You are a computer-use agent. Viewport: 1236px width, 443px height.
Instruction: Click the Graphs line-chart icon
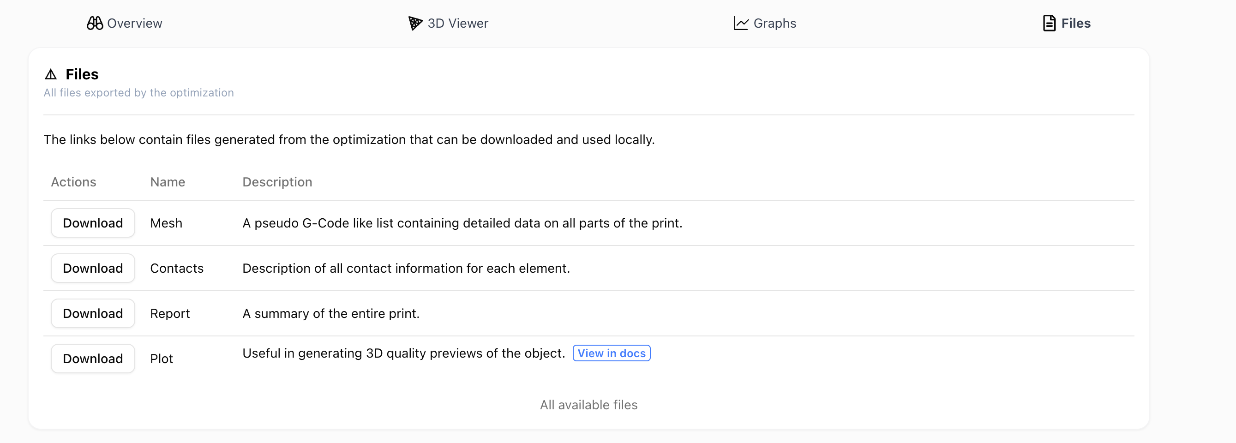click(741, 23)
